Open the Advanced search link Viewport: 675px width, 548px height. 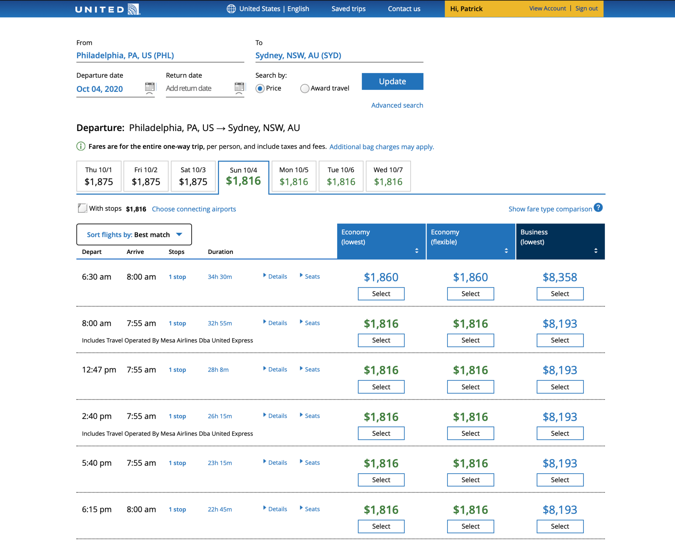point(397,105)
